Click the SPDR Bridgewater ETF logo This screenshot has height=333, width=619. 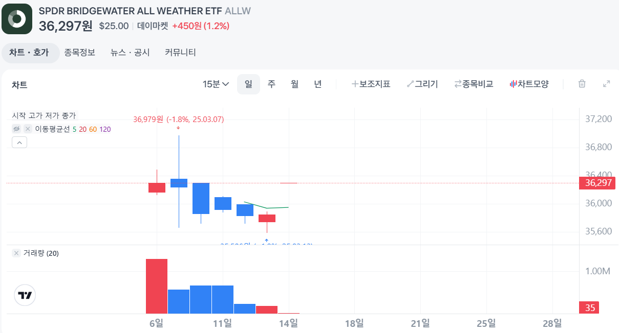click(x=17, y=19)
